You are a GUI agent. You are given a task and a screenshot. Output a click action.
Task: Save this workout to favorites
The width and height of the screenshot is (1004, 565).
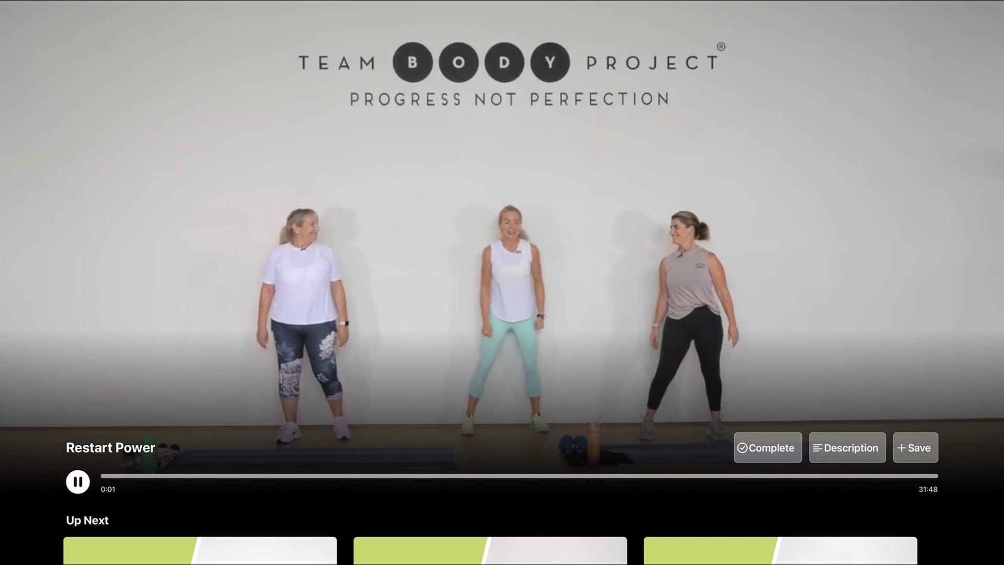coord(916,448)
